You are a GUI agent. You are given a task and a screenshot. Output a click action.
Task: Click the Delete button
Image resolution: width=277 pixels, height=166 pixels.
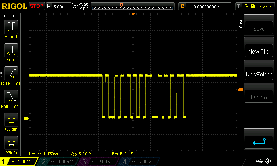click(259, 96)
